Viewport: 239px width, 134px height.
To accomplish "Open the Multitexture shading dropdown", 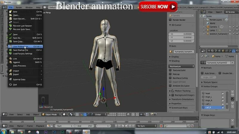I will [181, 66].
